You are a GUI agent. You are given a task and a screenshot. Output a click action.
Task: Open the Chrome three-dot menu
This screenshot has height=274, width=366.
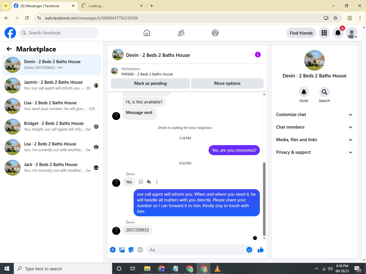(x=360, y=18)
